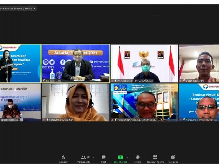Screen dimensions: 219x164
Task: Open the Participants panel icon
Action: [83, 157]
